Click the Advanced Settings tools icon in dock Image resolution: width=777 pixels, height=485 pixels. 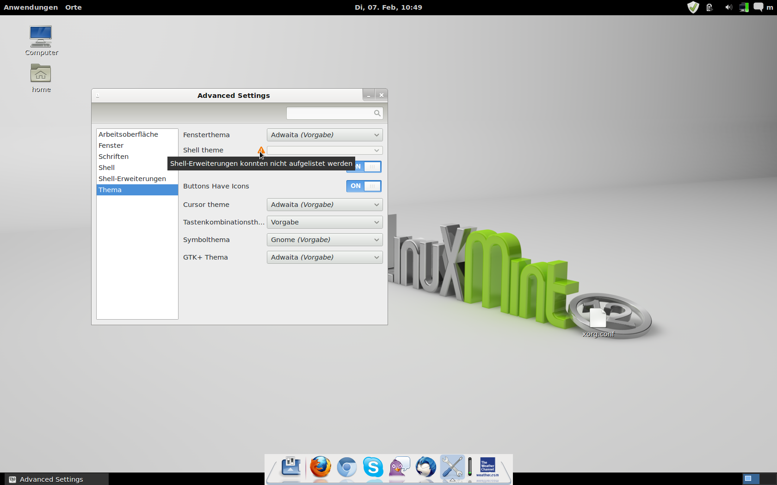pos(452,467)
